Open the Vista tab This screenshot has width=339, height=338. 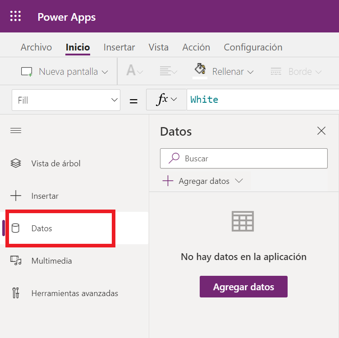(x=159, y=47)
